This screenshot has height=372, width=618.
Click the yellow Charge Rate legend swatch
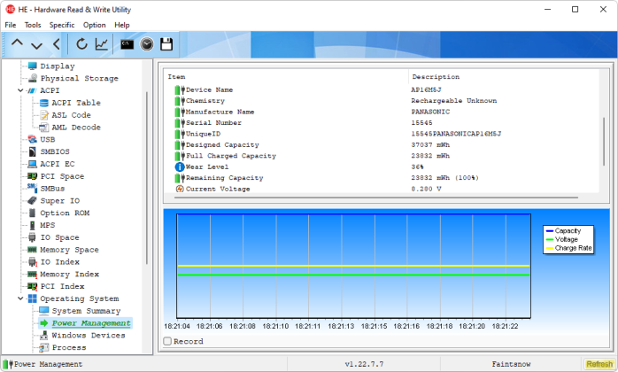[550, 248]
